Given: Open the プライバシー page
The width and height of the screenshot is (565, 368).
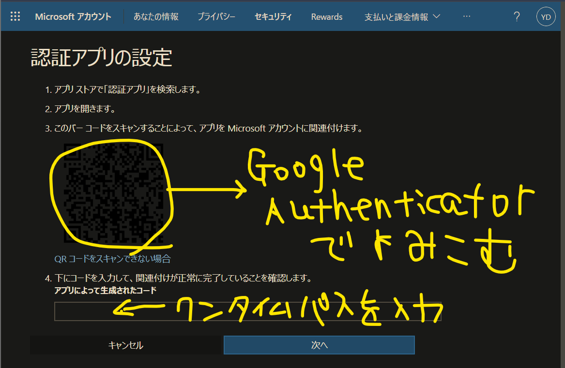Looking at the screenshot, I should [x=216, y=16].
